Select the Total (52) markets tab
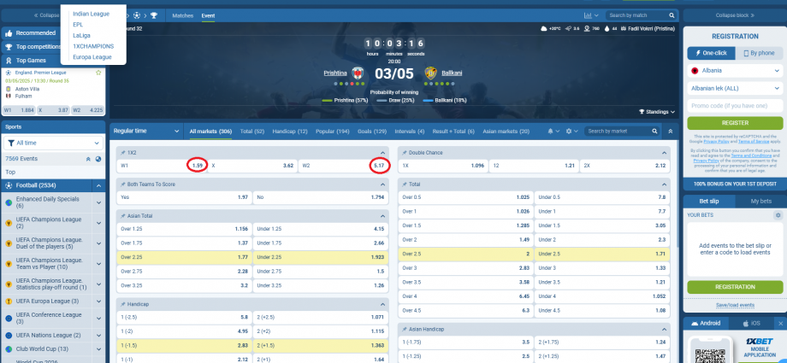Screen dimensions: 787x363 (252, 132)
